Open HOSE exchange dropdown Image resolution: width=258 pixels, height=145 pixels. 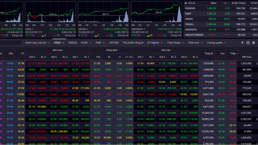tap(86, 43)
